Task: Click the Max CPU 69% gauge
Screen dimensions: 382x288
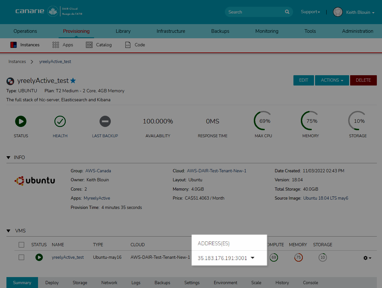Action: pyautogui.click(x=263, y=121)
